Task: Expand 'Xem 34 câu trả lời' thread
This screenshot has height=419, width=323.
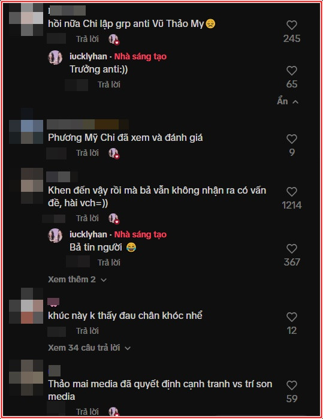Action: [89, 348]
